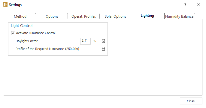Click the percent unit label
Viewport: 206px width, 108px height.
click(x=94, y=41)
